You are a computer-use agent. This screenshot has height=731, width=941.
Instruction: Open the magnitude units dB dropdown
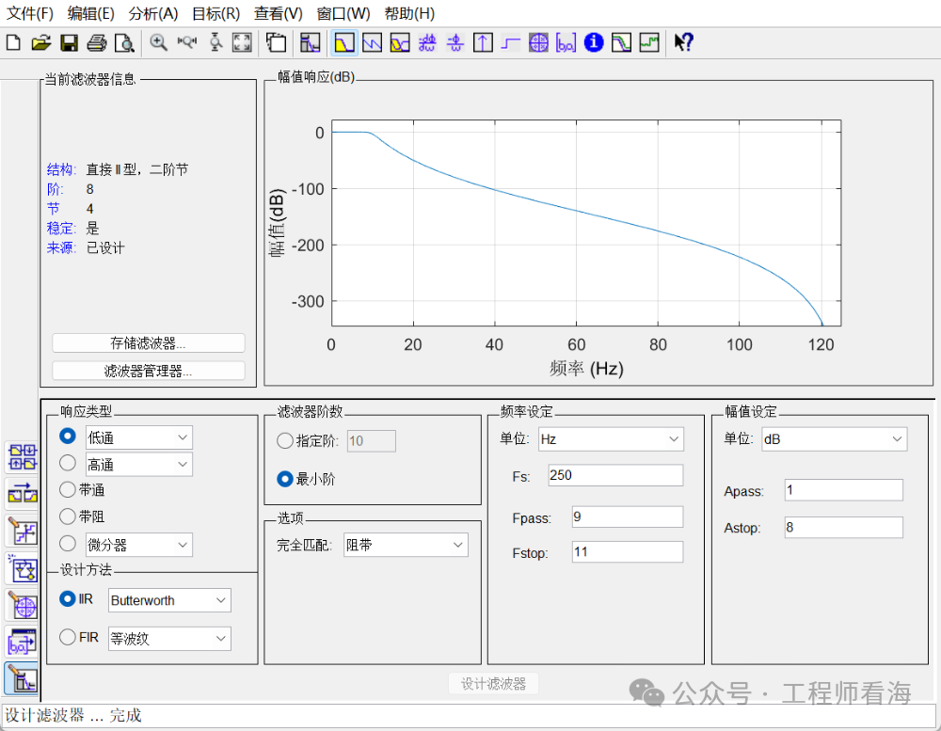(834, 439)
